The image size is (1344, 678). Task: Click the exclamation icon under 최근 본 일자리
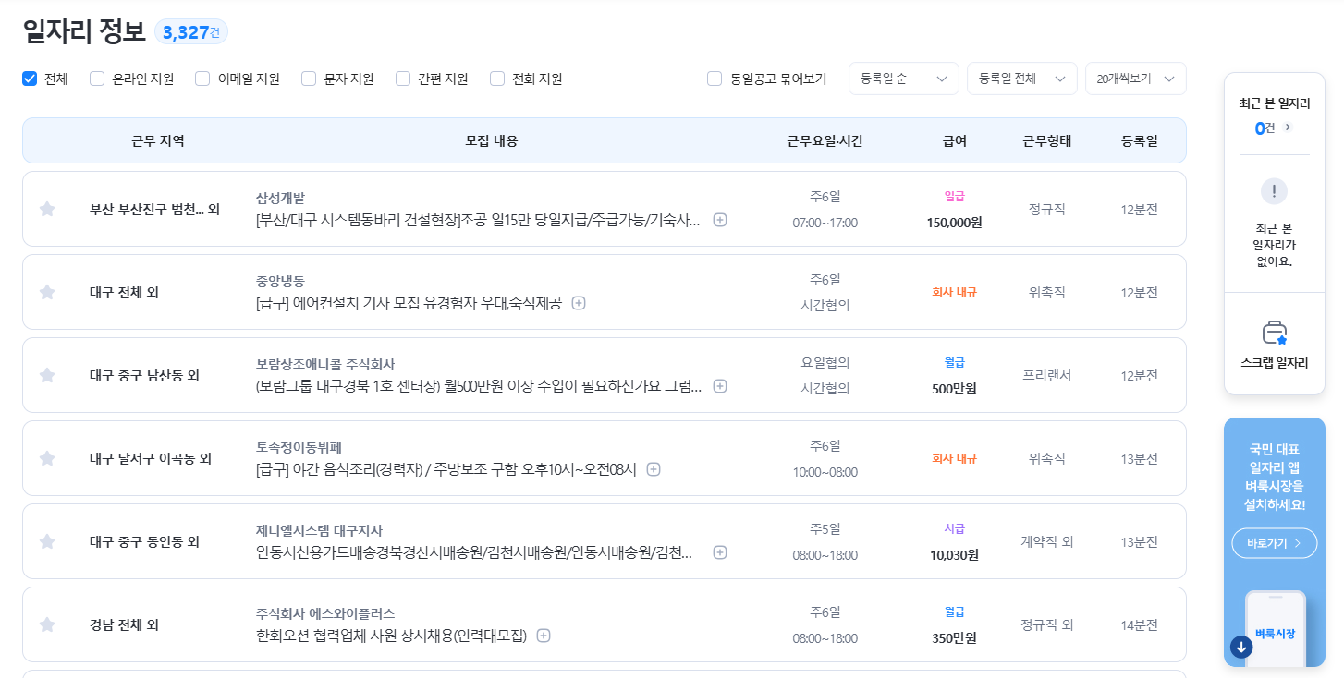pyautogui.click(x=1274, y=191)
